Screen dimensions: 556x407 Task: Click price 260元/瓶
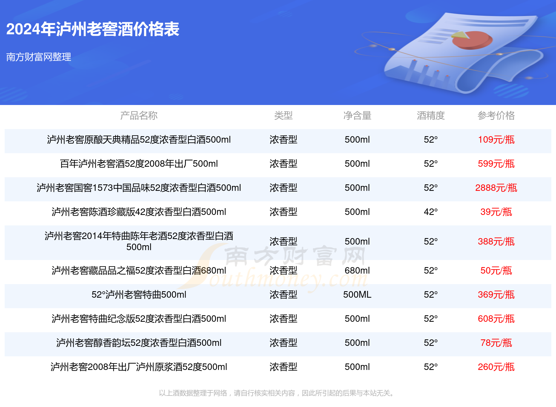496,367
